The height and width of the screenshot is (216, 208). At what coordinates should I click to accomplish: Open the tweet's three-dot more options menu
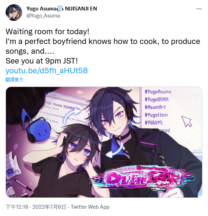pyautogui.click(x=199, y=9)
